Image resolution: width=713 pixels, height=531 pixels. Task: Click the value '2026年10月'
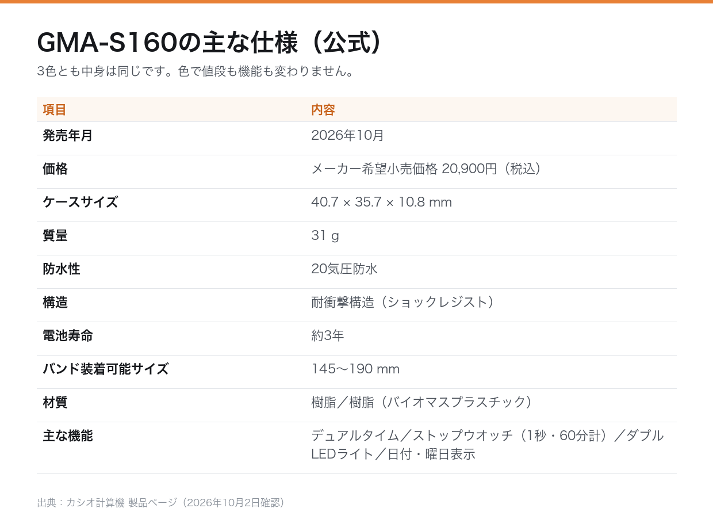[x=347, y=136]
